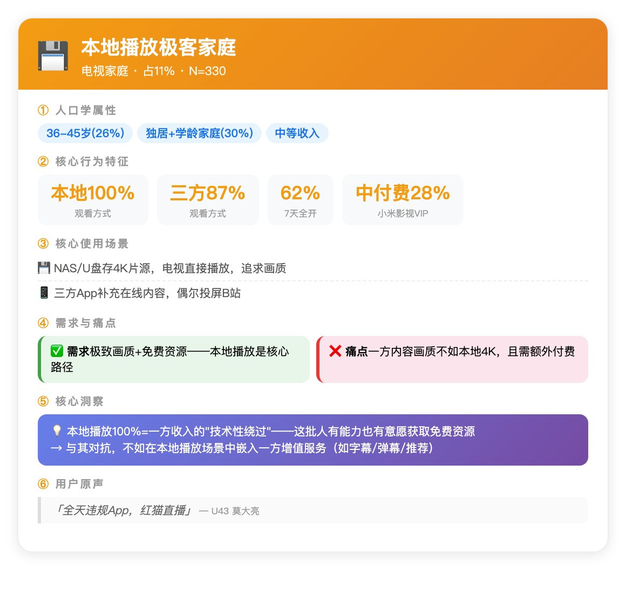Click the phone icon beside 三方App
The image size is (626, 592).
[x=44, y=293]
